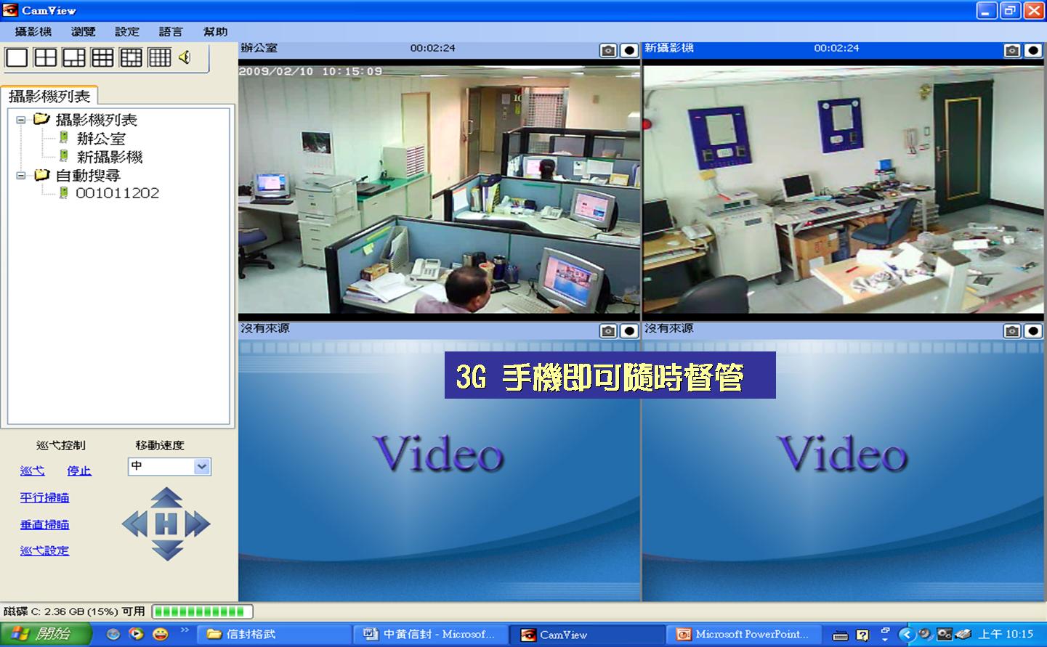Click the 巡弋設定 link
Image resolution: width=1047 pixels, height=647 pixels.
[x=44, y=550]
